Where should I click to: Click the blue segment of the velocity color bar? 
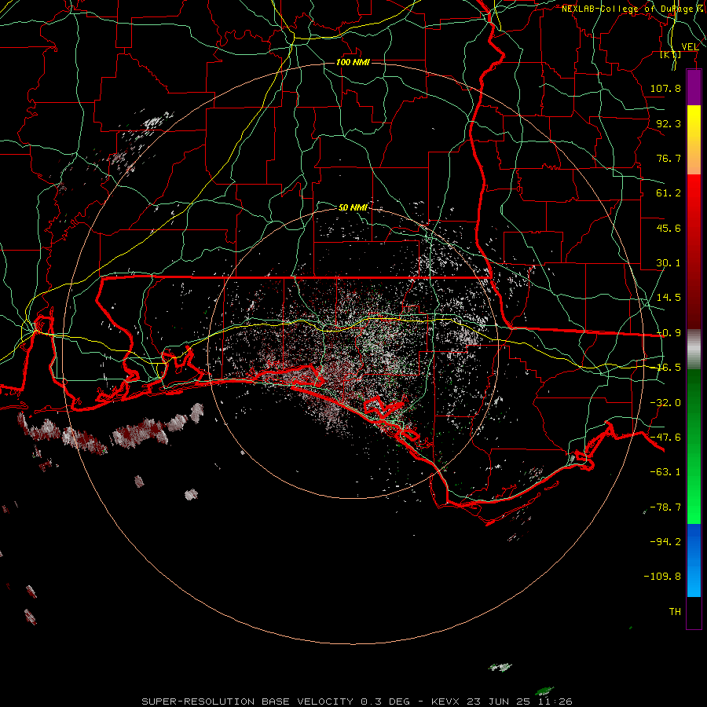coord(694,560)
